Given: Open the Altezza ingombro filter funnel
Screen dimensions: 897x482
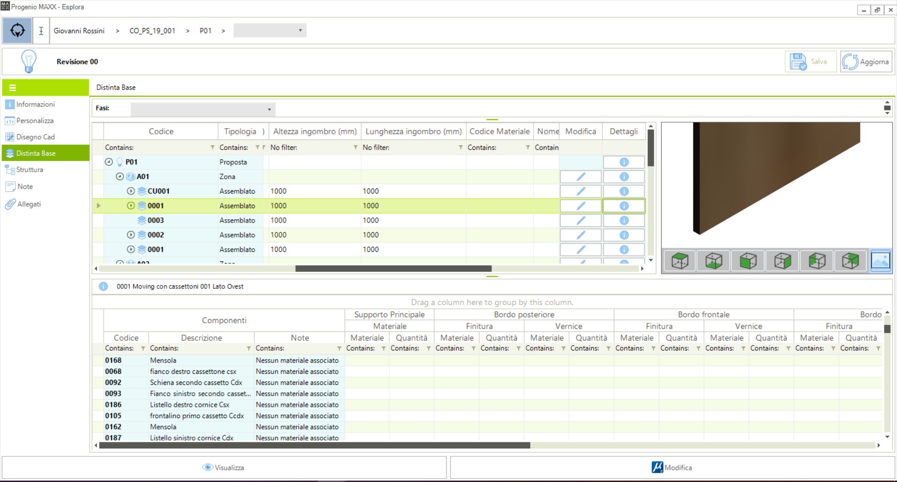Looking at the screenshot, I should 356,147.
